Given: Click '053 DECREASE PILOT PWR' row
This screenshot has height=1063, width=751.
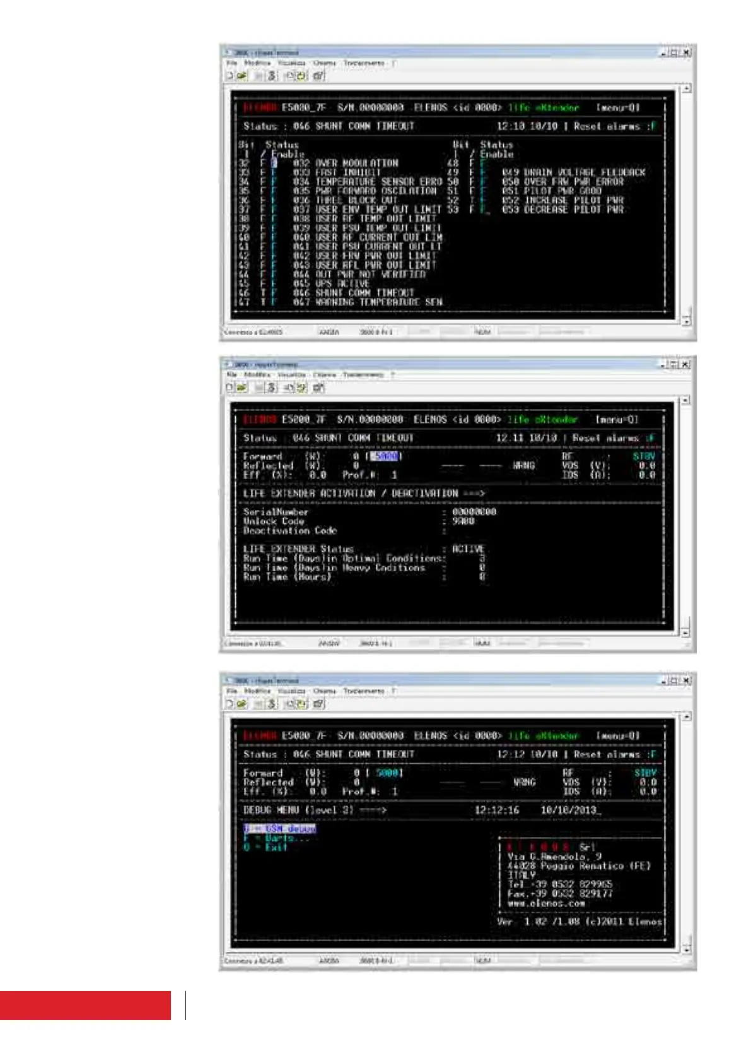Looking at the screenshot, I should 562,210.
